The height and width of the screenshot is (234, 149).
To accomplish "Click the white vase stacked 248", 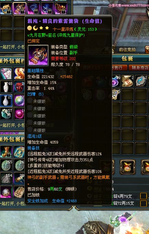I will tap(6, 87).
